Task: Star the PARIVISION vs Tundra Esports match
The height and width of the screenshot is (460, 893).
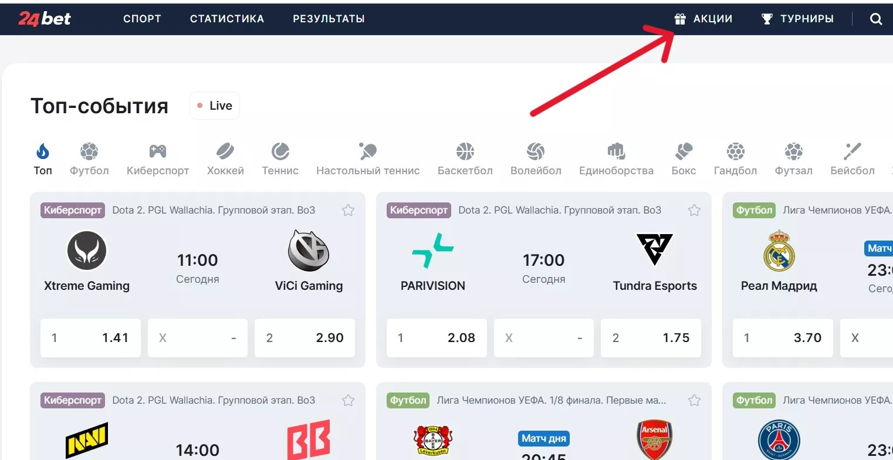Action: (x=694, y=210)
